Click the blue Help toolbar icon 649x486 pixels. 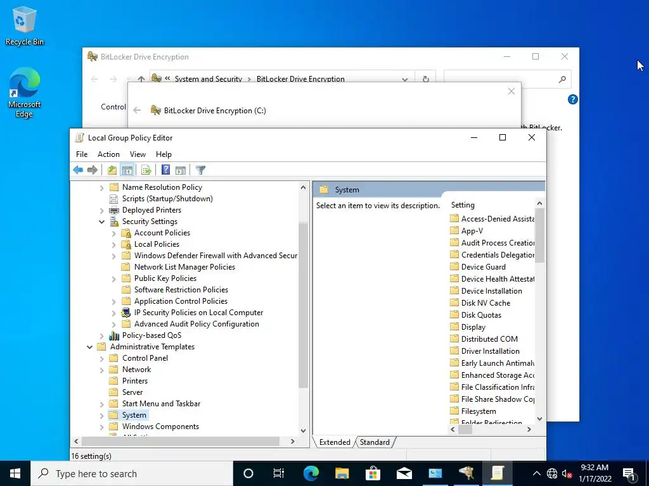pos(165,170)
